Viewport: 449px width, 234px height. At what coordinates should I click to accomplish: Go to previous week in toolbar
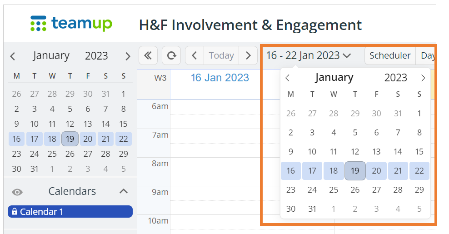pyautogui.click(x=195, y=55)
